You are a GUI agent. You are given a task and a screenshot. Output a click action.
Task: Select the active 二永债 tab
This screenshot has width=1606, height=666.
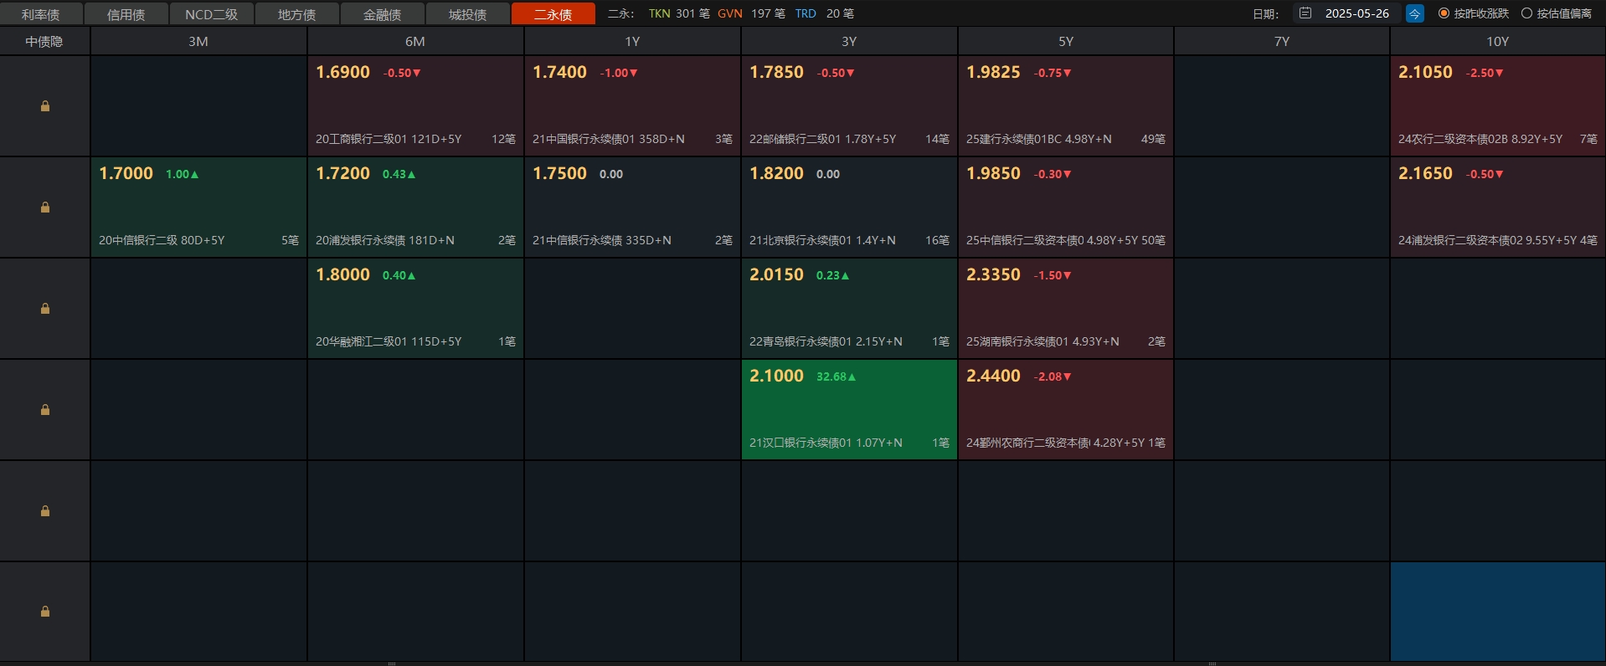pos(553,14)
